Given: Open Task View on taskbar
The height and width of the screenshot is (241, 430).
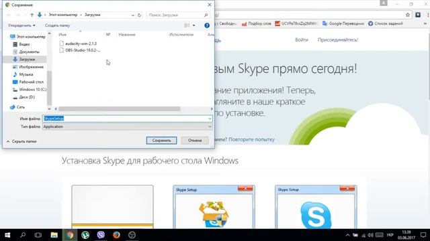Looking at the screenshot, I should pos(38,235).
